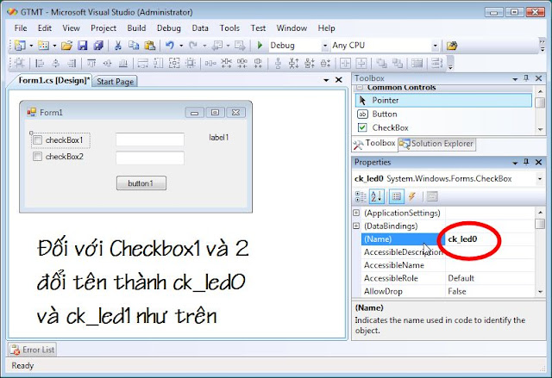The image size is (552, 378).
Task: Expand the (DataBindings) property
Action: point(356,226)
